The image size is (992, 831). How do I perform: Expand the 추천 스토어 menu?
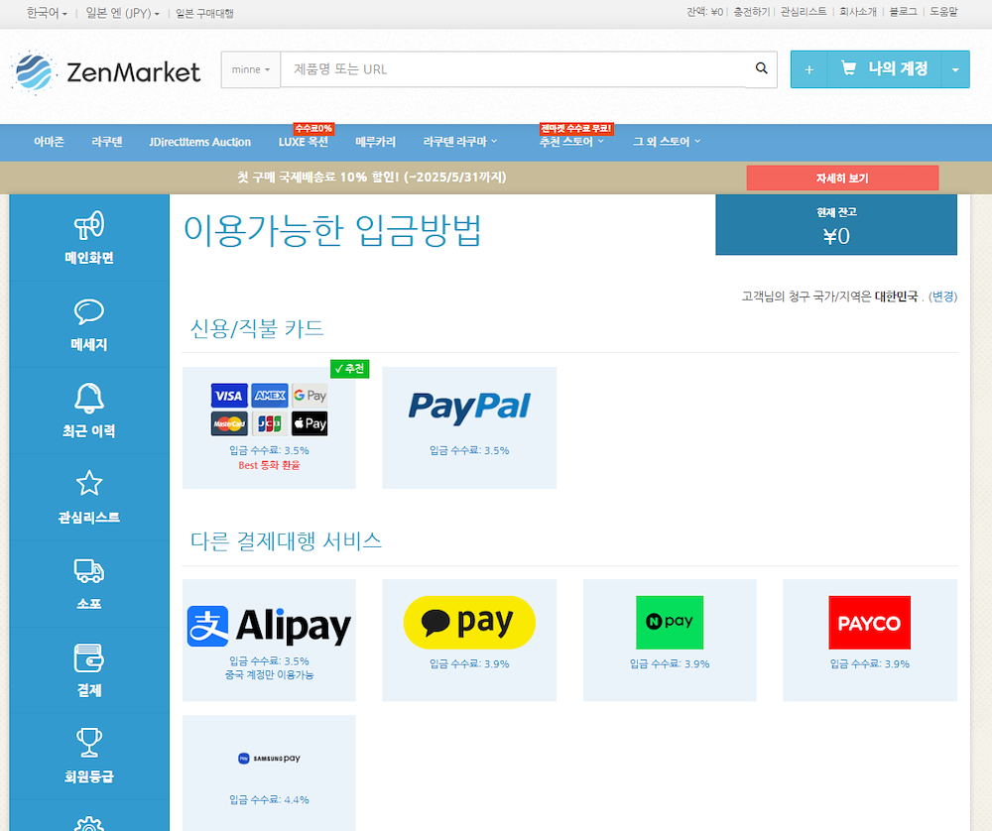pyautogui.click(x=571, y=142)
